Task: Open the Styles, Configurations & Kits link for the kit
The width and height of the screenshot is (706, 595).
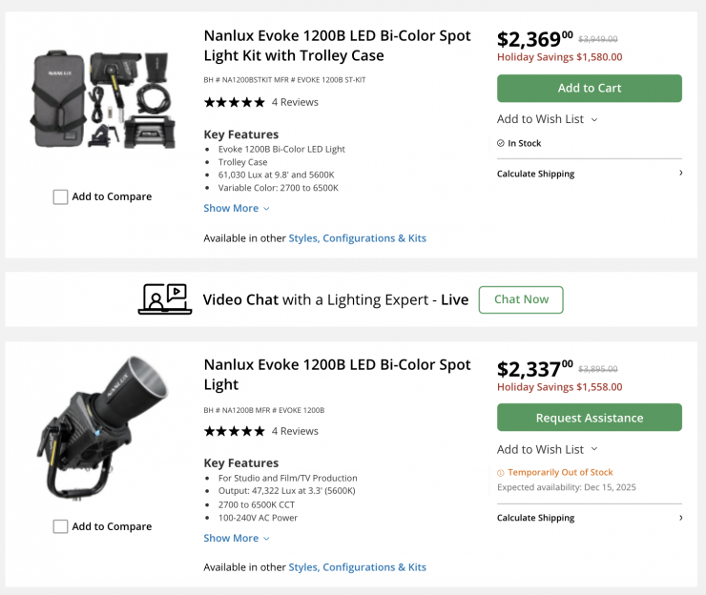Action: (357, 238)
